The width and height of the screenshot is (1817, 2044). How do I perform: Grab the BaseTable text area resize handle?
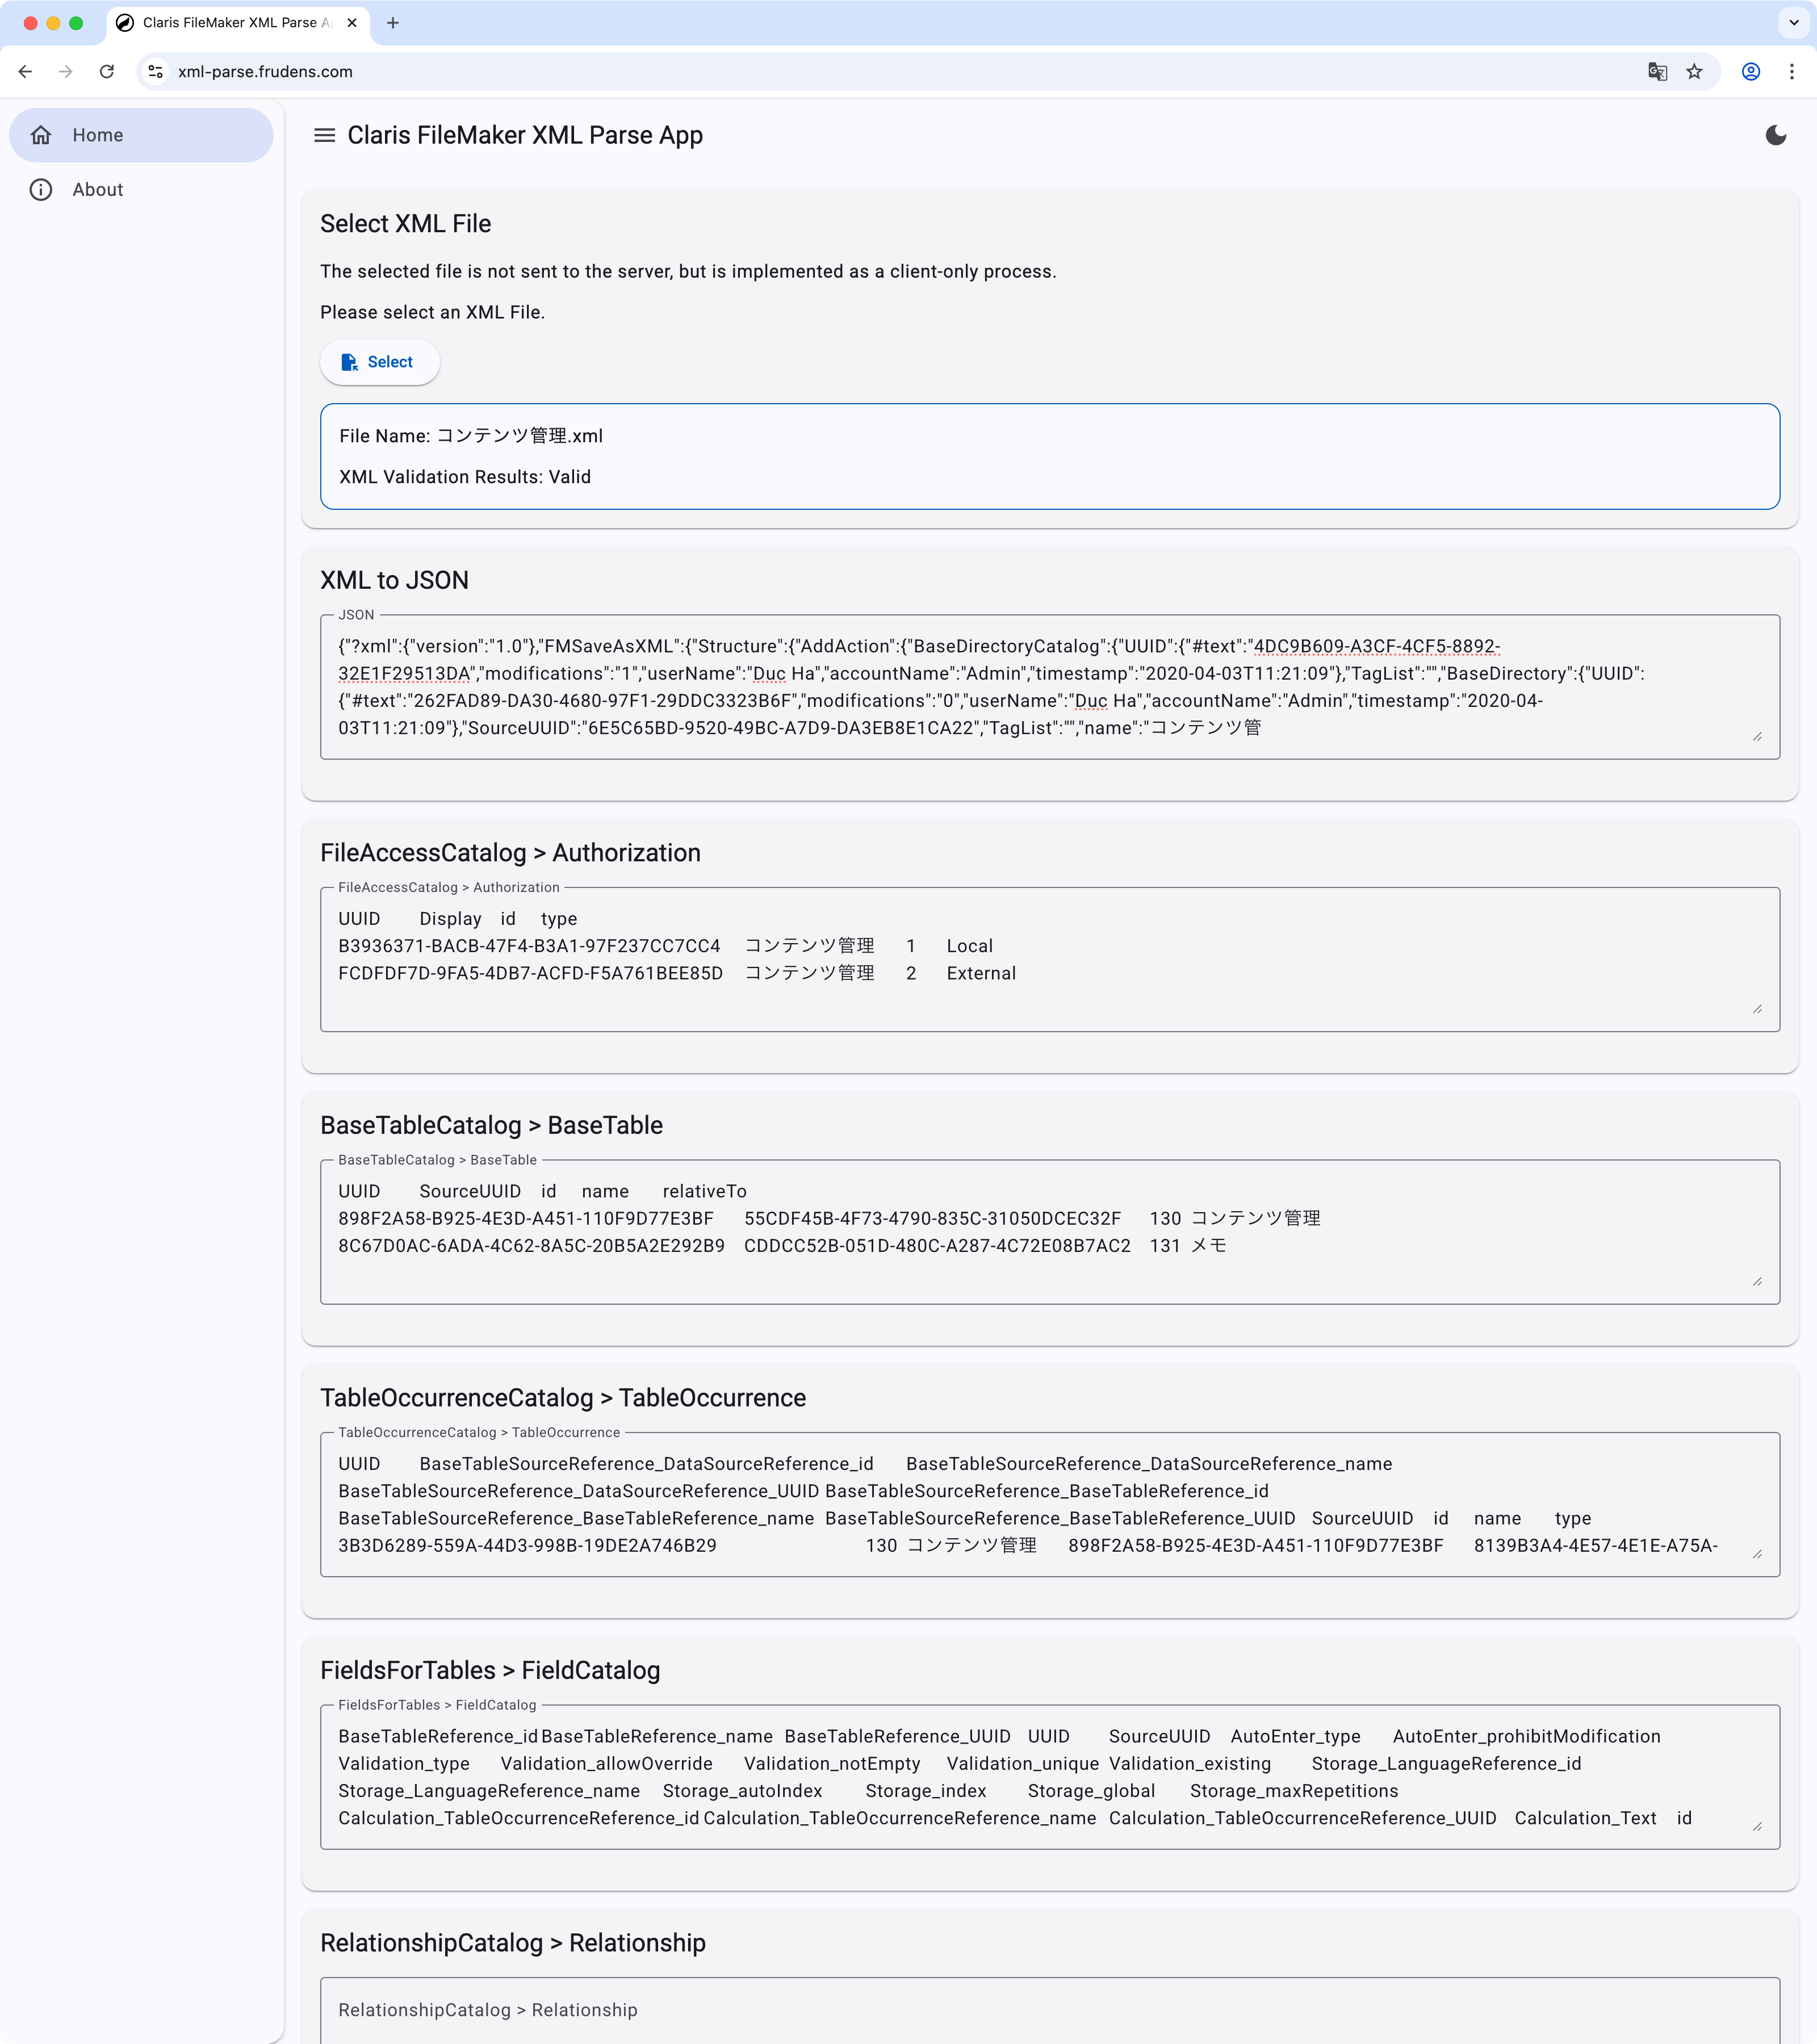(1757, 1282)
